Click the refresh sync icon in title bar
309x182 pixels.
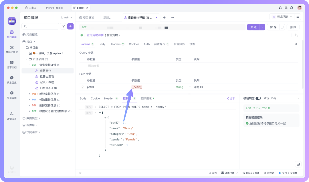point(280,8)
